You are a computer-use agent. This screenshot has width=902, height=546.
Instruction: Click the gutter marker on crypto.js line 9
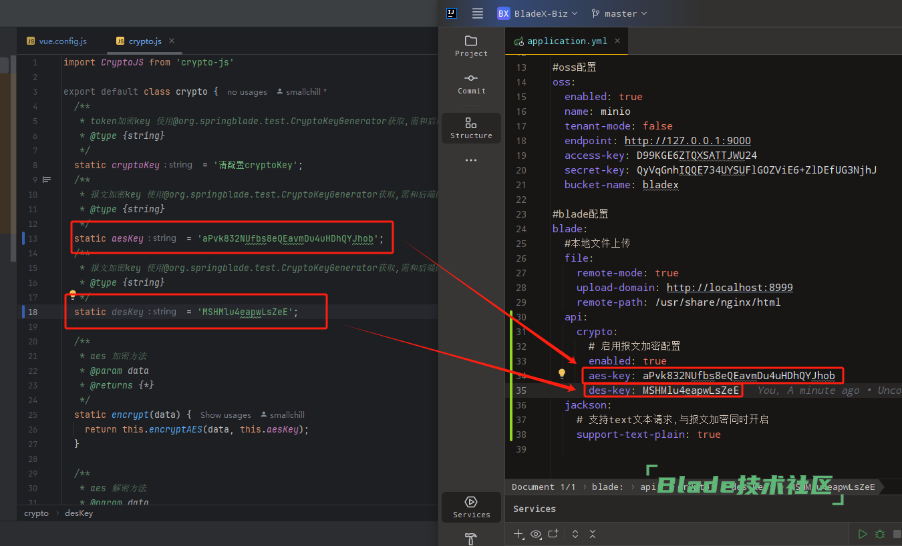pyautogui.click(x=47, y=180)
